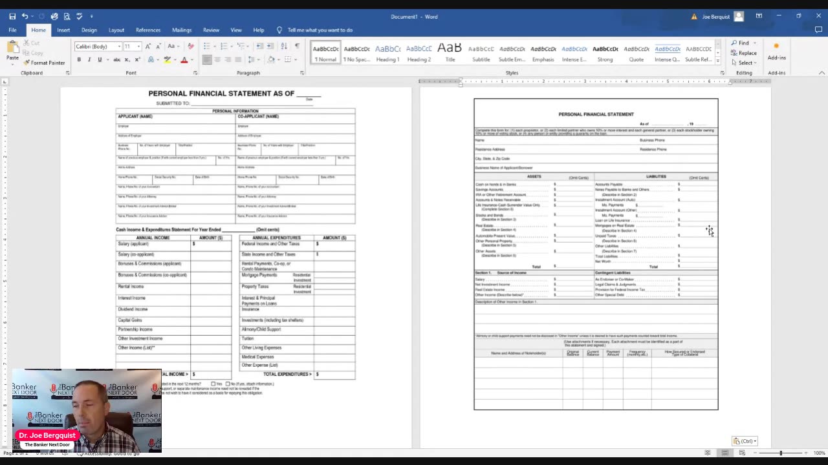Apply the No Spacing style
Screen dimensions: 828x465
356,53
